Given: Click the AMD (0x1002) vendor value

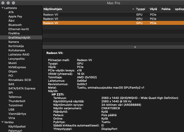Looking at the screenshot, I should point(87,77).
